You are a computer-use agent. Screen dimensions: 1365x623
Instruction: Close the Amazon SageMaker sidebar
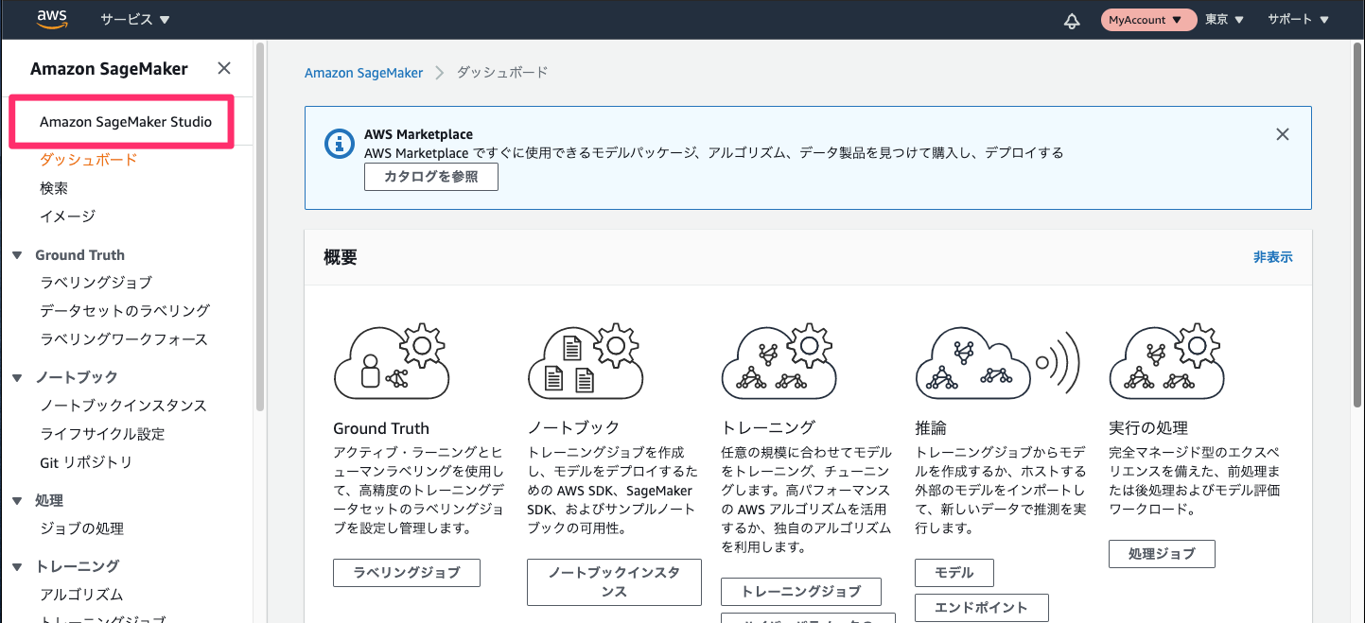[x=224, y=68]
